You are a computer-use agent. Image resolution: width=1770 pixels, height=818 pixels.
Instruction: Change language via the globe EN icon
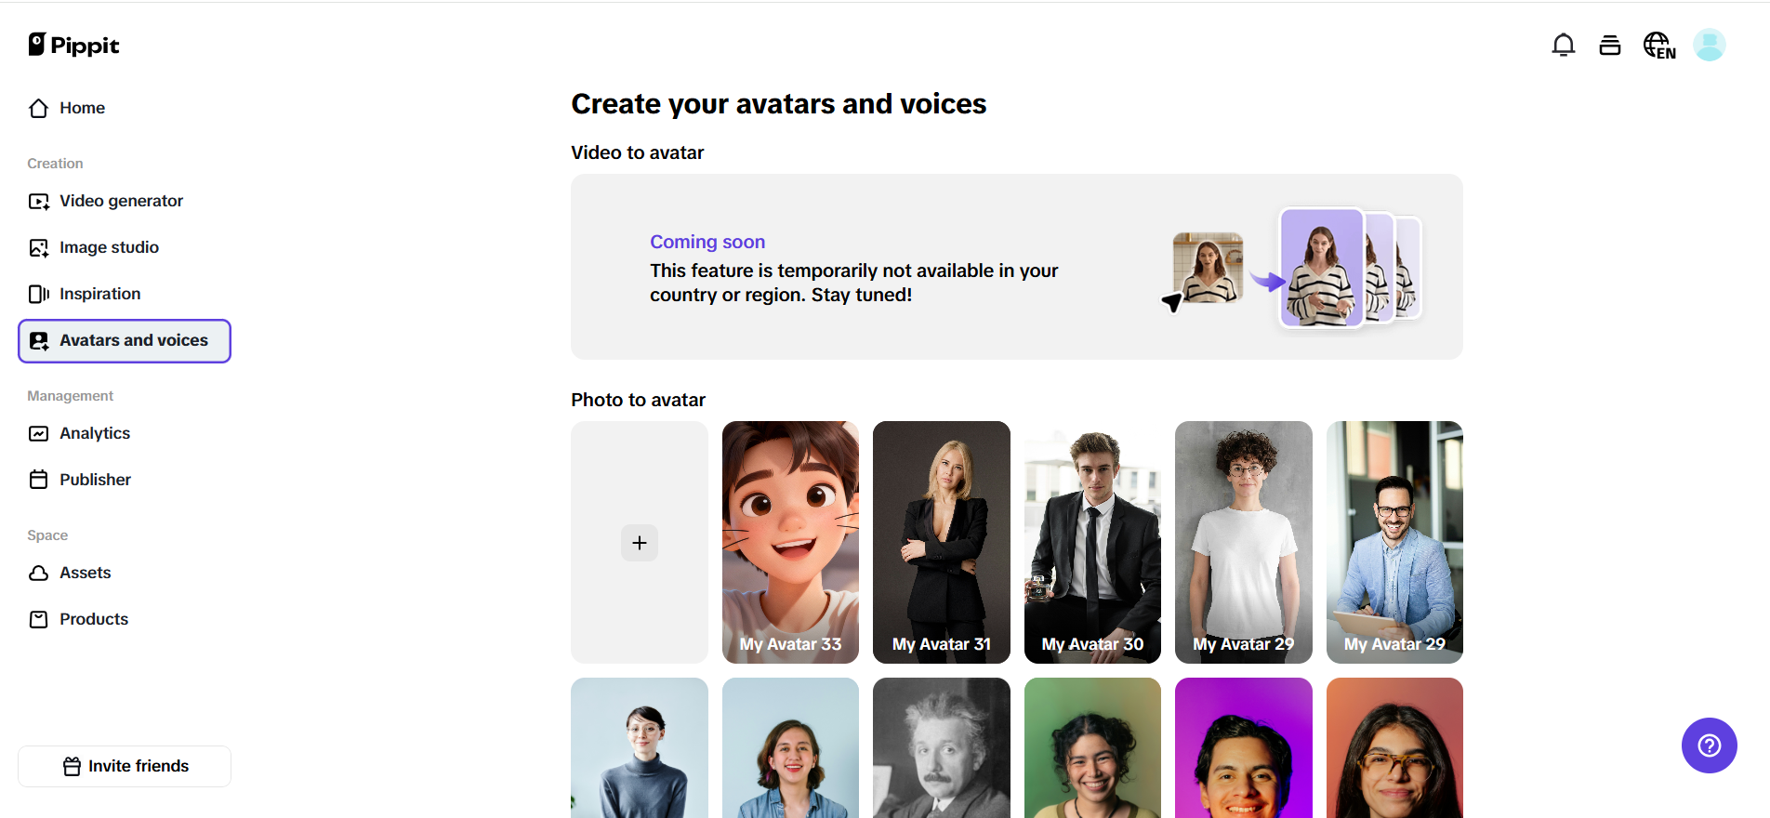pos(1658,45)
